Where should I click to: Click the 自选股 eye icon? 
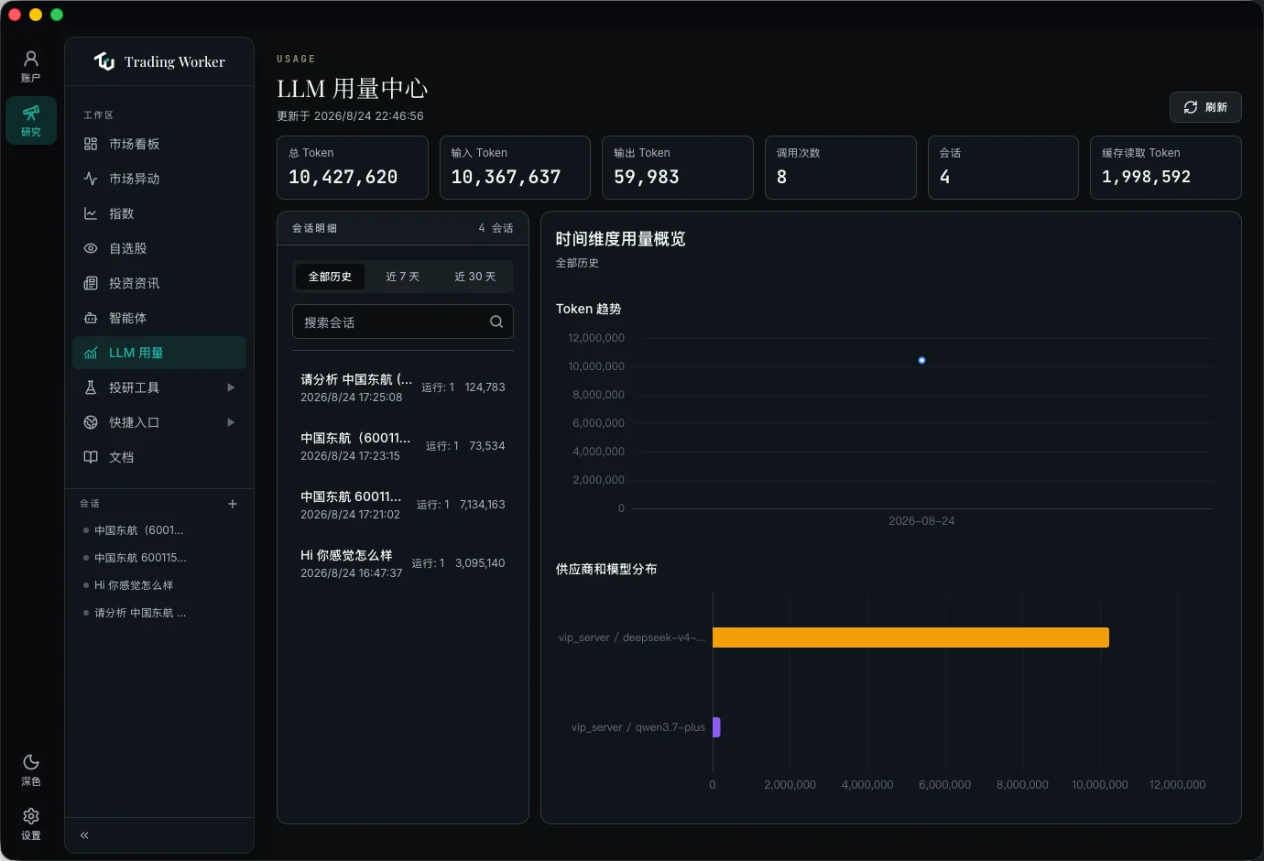coord(91,248)
